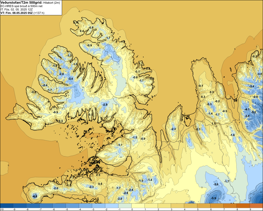The width and height of the screenshot is (263, 211).
Task: Select the 'IT: Fös. 02. 05. 2025 12Z' line
Action: click(x=17, y=9)
